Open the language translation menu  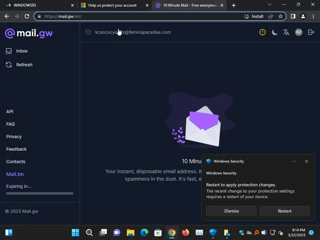point(286,32)
